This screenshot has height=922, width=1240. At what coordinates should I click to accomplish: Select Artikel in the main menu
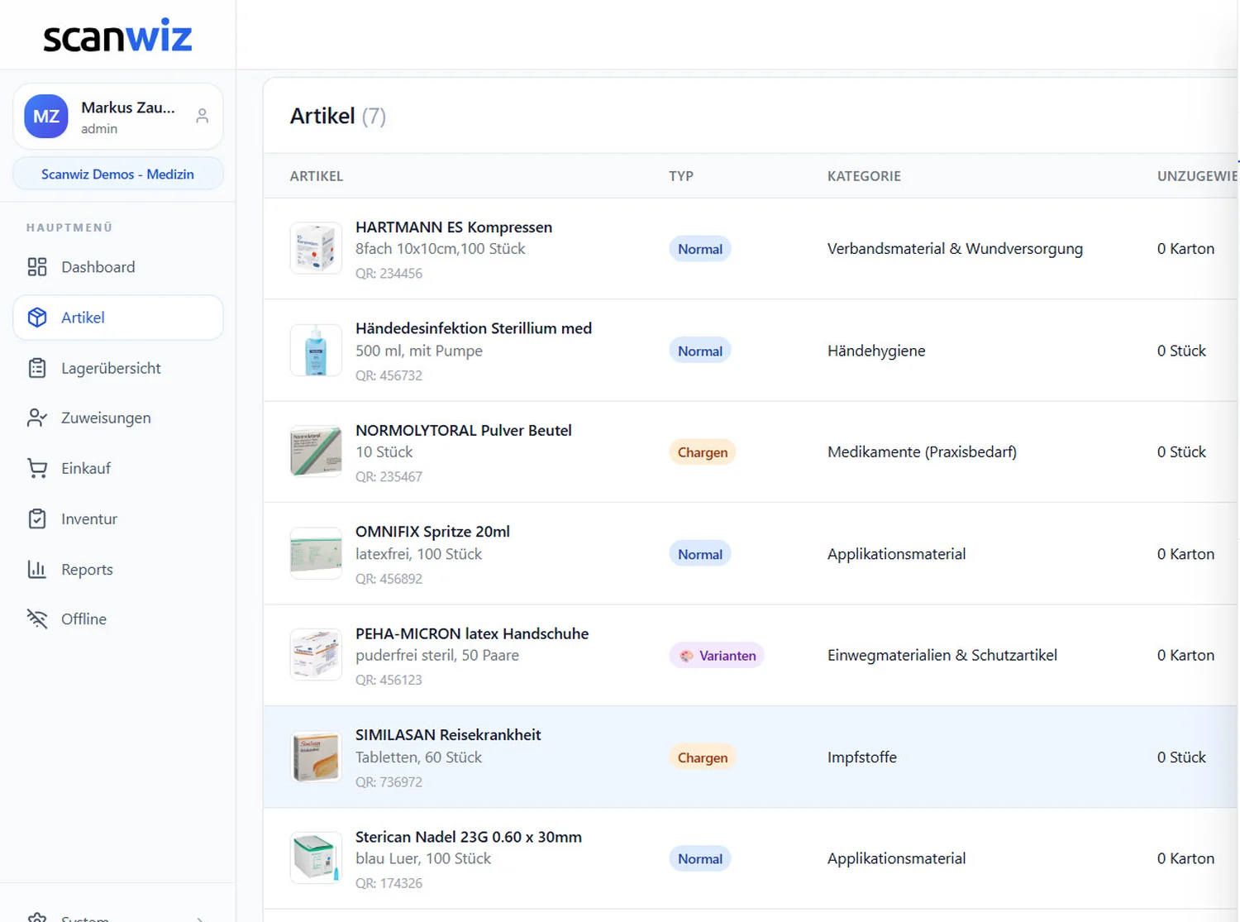click(x=118, y=318)
